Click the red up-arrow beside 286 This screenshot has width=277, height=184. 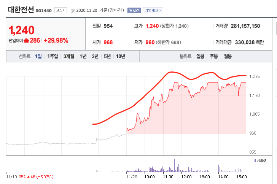tap(26, 40)
